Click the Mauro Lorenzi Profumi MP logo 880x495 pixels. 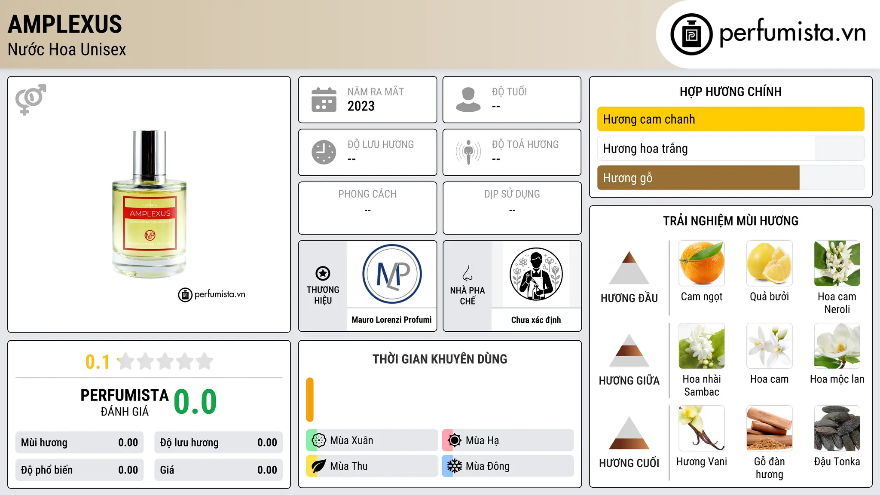392,274
